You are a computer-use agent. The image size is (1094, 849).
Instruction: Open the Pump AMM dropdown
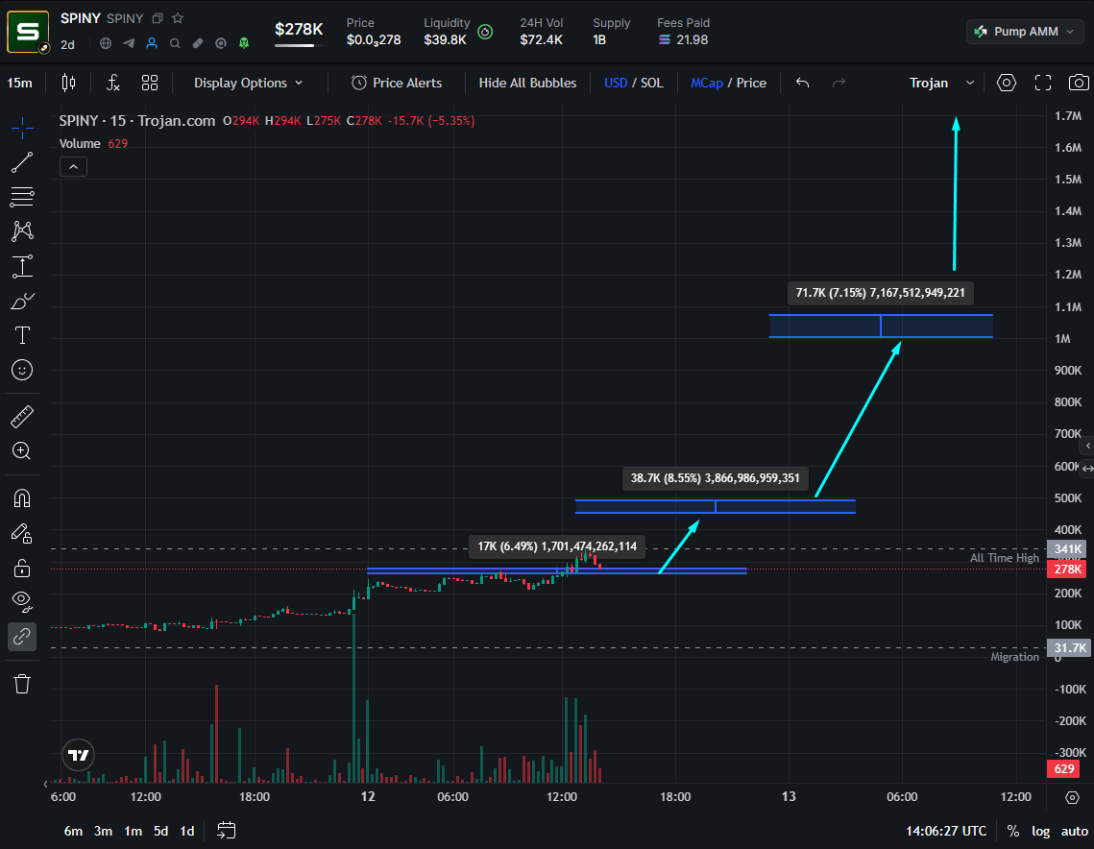coord(1024,32)
